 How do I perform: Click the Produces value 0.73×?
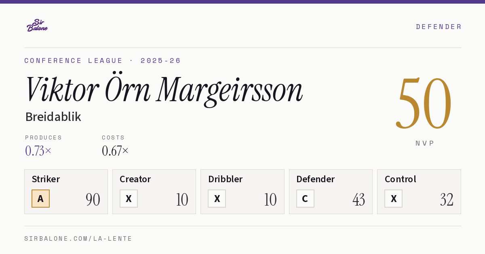point(38,151)
